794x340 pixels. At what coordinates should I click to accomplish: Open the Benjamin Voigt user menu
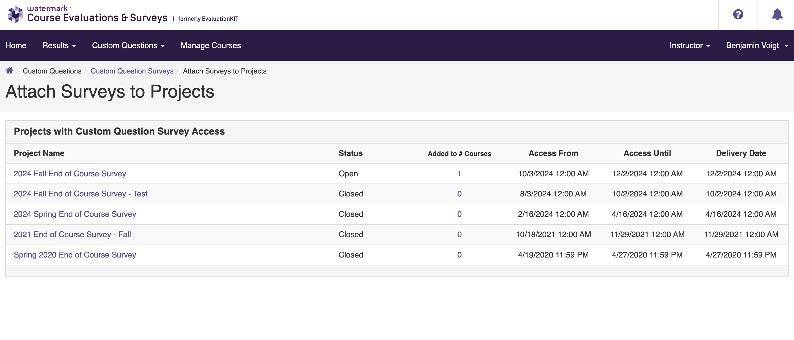[x=757, y=46]
